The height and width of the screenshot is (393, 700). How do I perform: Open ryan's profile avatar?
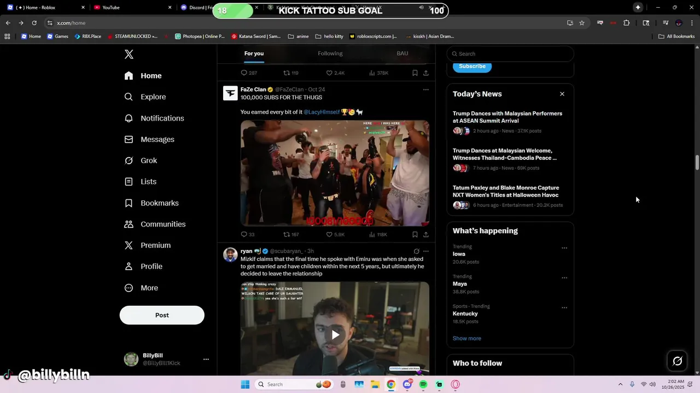[230, 255]
